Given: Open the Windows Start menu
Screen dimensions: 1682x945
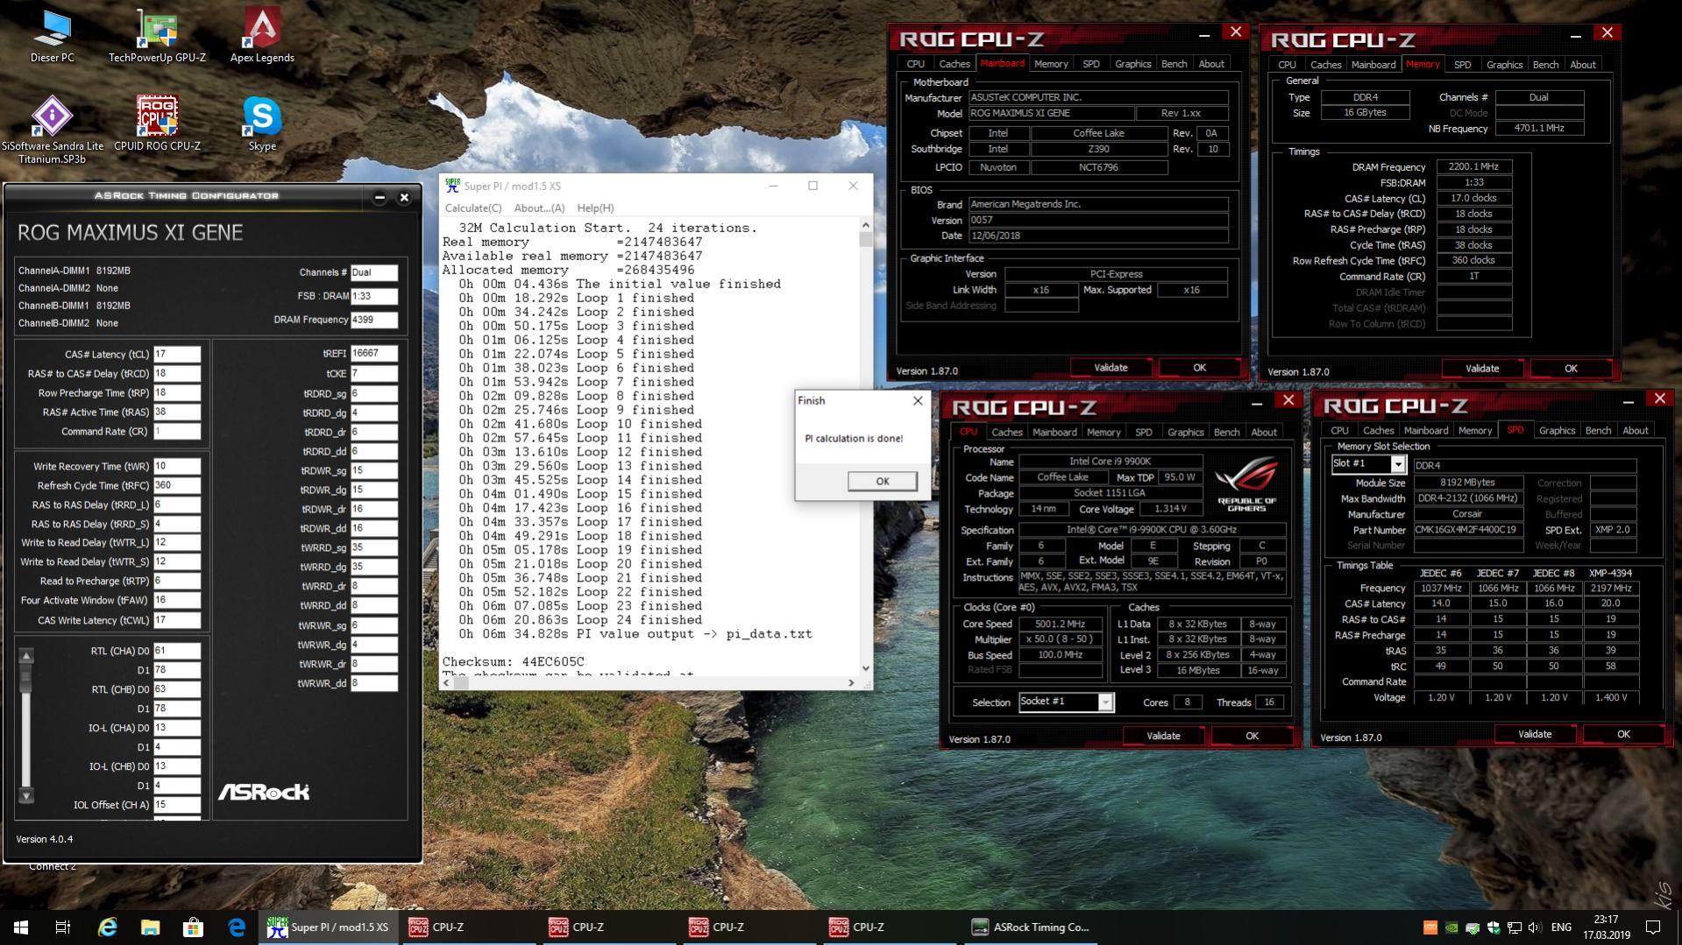Looking at the screenshot, I should pyautogui.click(x=21, y=927).
